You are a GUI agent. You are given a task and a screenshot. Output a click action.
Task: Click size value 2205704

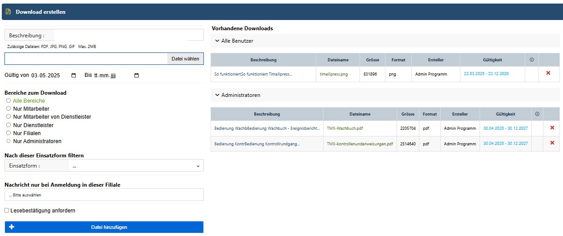(x=408, y=128)
